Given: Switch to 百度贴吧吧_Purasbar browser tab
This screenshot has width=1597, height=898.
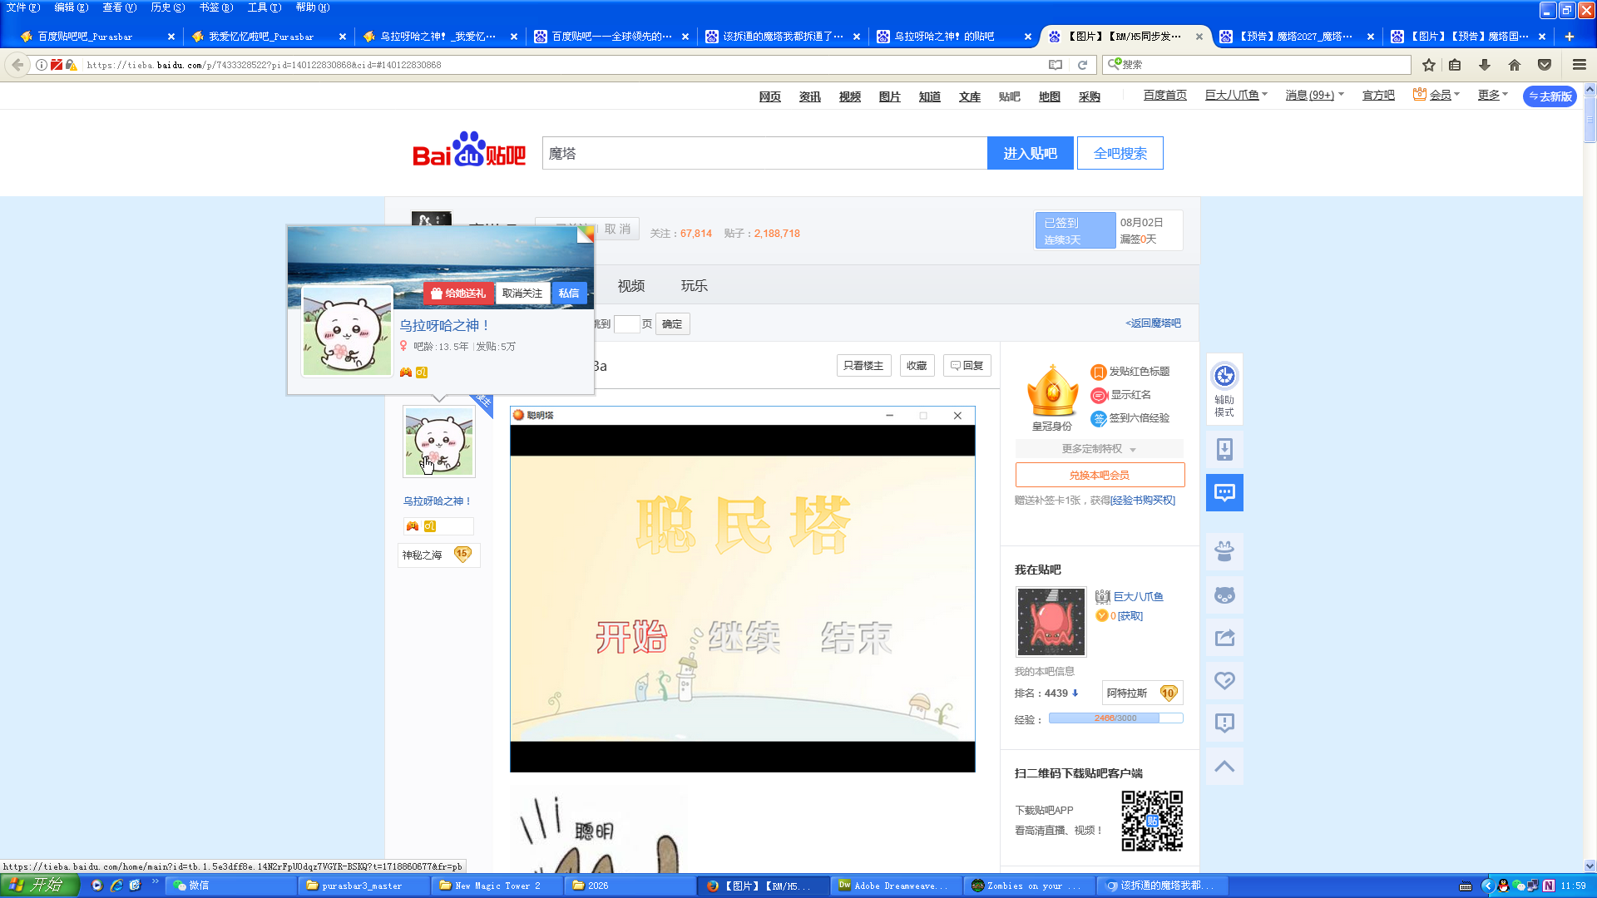Looking at the screenshot, I should 96,37.
